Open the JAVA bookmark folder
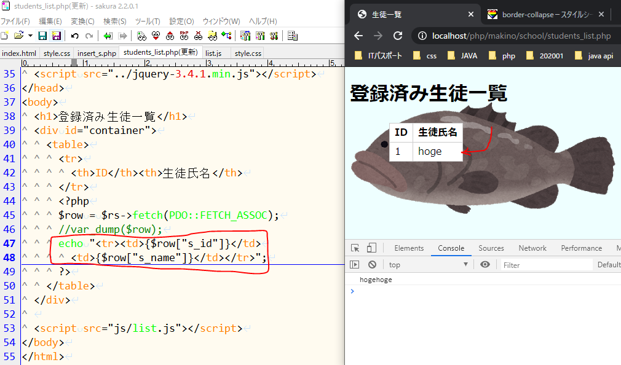Image resolution: width=621 pixels, height=365 pixels. pyautogui.click(x=462, y=56)
